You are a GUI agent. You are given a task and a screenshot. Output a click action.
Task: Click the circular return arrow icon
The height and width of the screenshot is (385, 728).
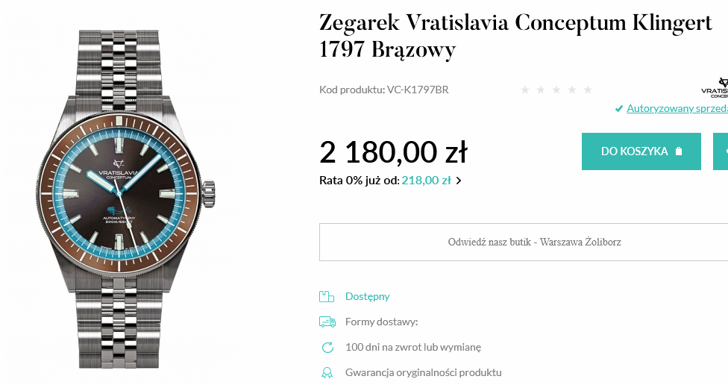click(327, 347)
